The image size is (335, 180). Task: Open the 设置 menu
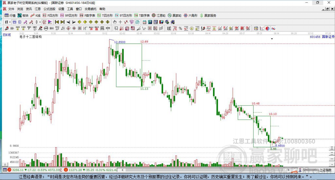[x=61, y=9]
